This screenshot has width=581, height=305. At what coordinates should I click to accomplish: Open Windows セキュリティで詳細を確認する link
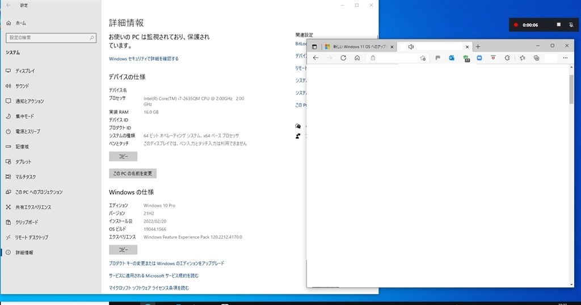coord(144,59)
